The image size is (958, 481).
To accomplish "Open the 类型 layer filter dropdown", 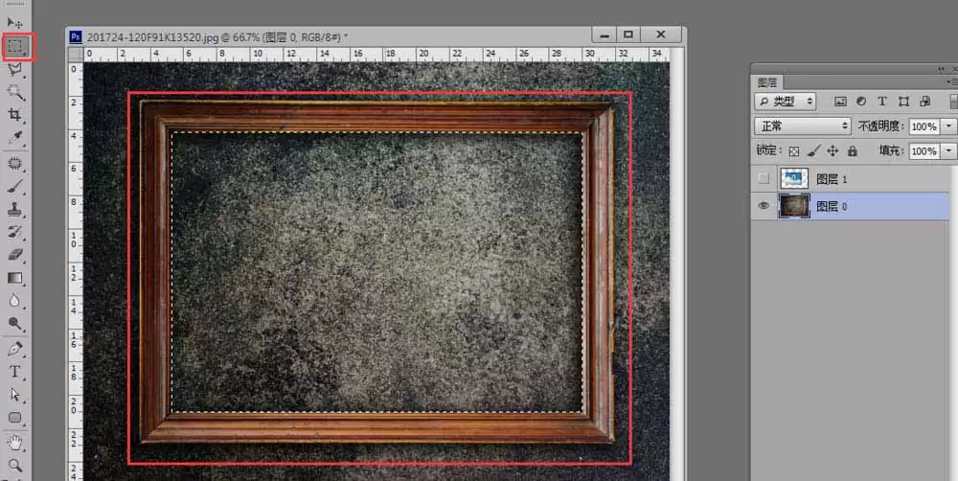I will [786, 102].
